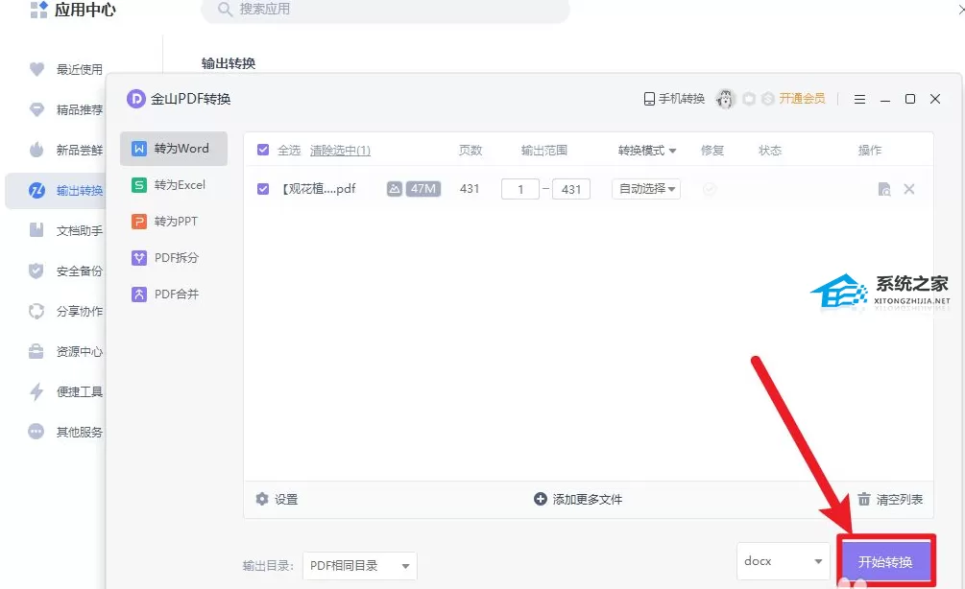Toggle the 全选 checkbox
Image resolution: width=965 pixels, height=589 pixels.
pos(263,150)
